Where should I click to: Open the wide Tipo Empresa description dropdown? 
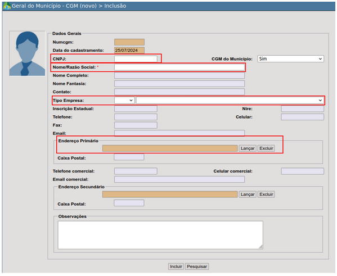pyautogui.click(x=230, y=100)
